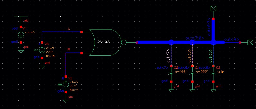Click the bus junction above out<5> tap
Screen dimensions: 256x109
213,43
